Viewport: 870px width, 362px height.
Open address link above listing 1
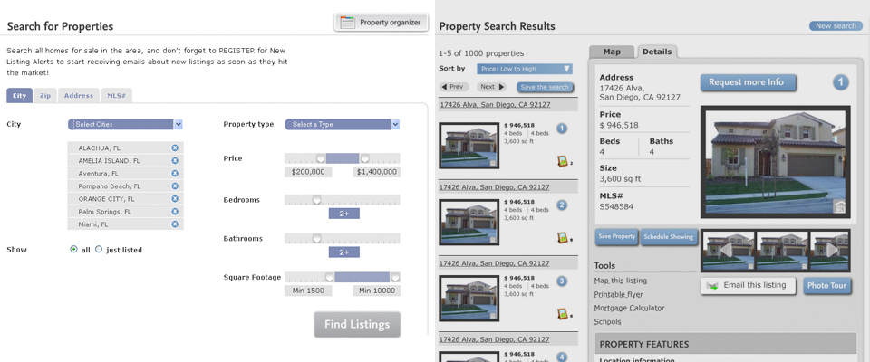[495, 104]
